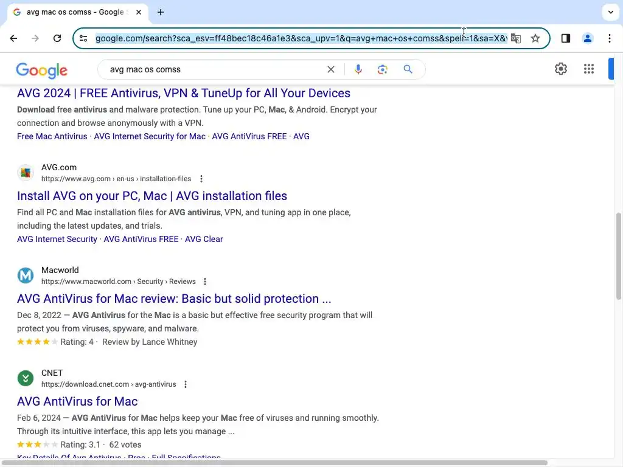
Task: Click the 'CNET' site name
Action: pos(52,373)
